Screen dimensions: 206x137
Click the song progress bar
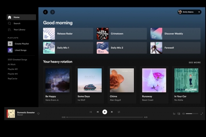pos(105,117)
